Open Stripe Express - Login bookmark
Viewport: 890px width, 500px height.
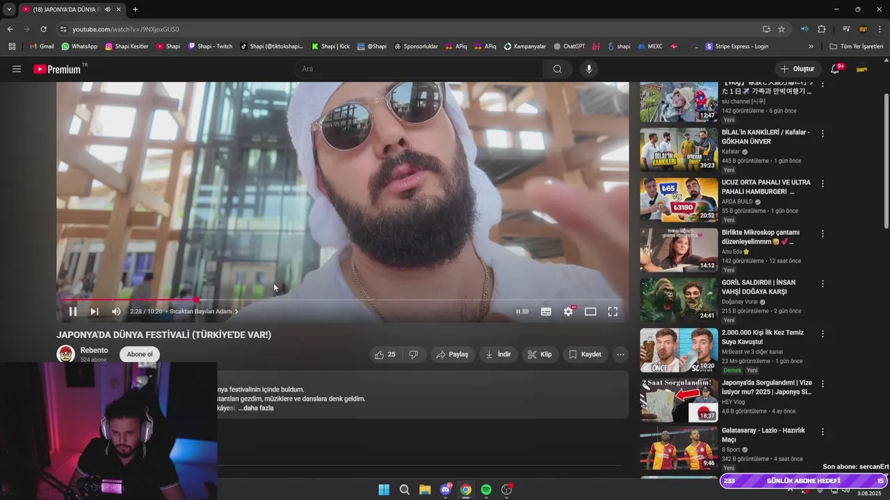coord(736,47)
